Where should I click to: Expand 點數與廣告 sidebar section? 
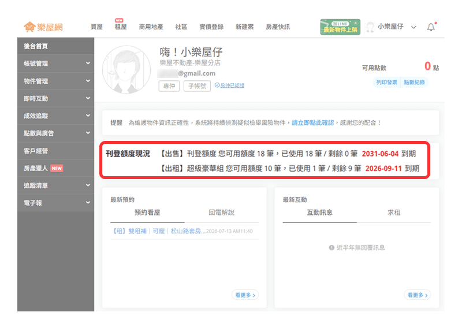[55, 133]
